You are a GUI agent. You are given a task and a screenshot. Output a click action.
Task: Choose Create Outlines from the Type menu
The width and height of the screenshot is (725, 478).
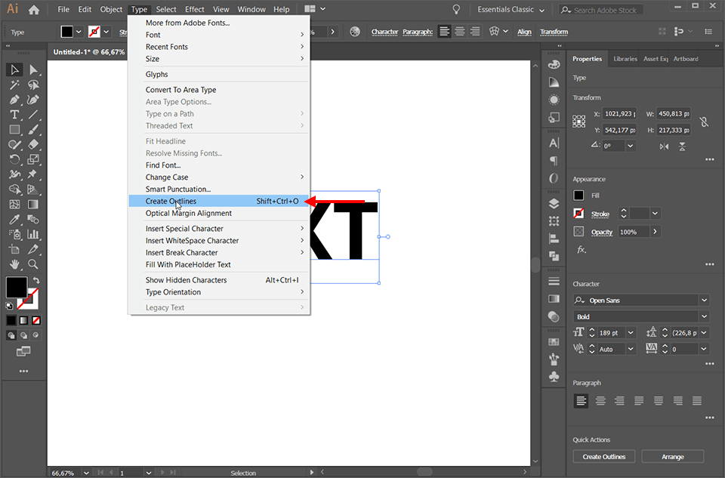pyautogui.click(x=171, y=201)
